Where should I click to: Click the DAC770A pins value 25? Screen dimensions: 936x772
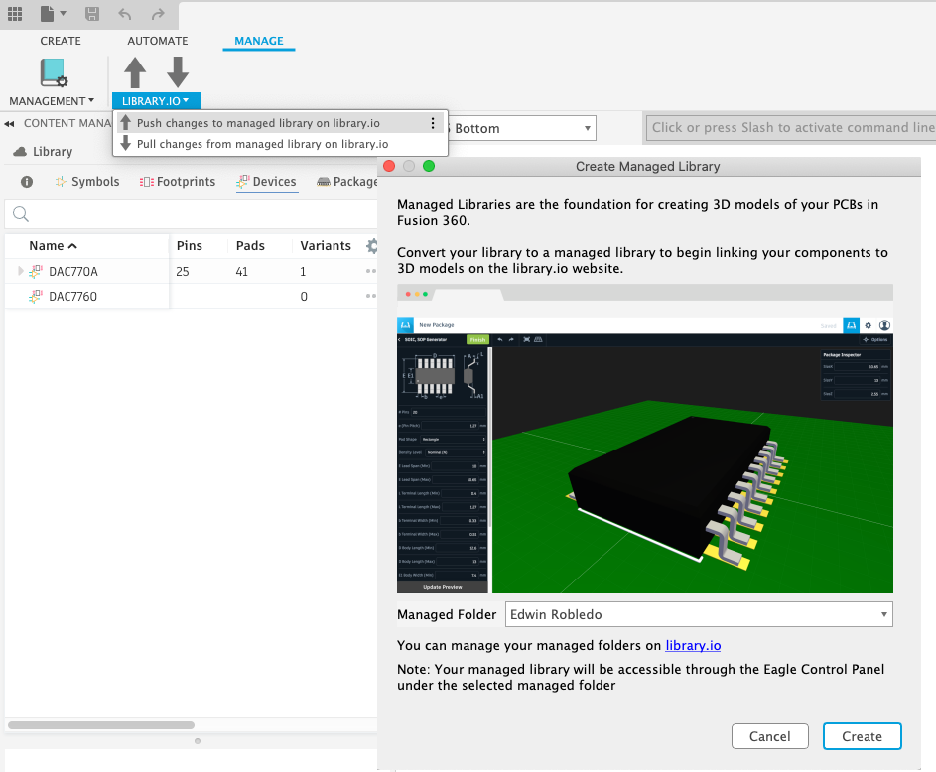click(183, 272)
